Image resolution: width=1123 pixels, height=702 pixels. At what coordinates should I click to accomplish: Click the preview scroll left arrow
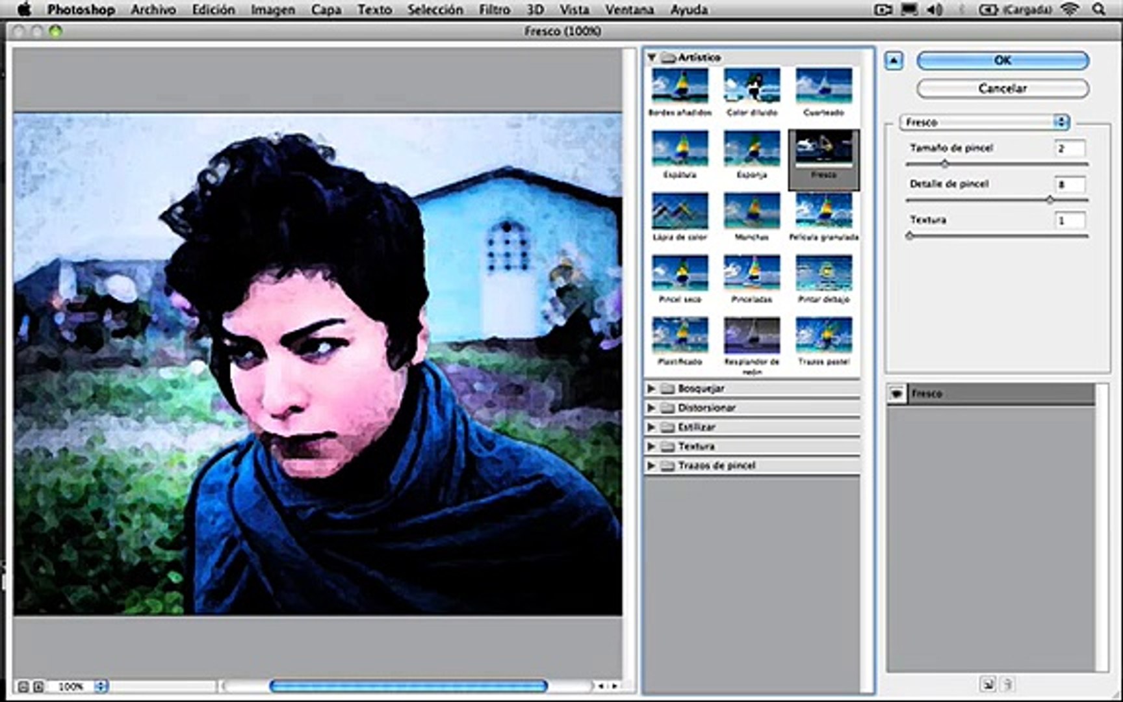(x=601, y=686)
